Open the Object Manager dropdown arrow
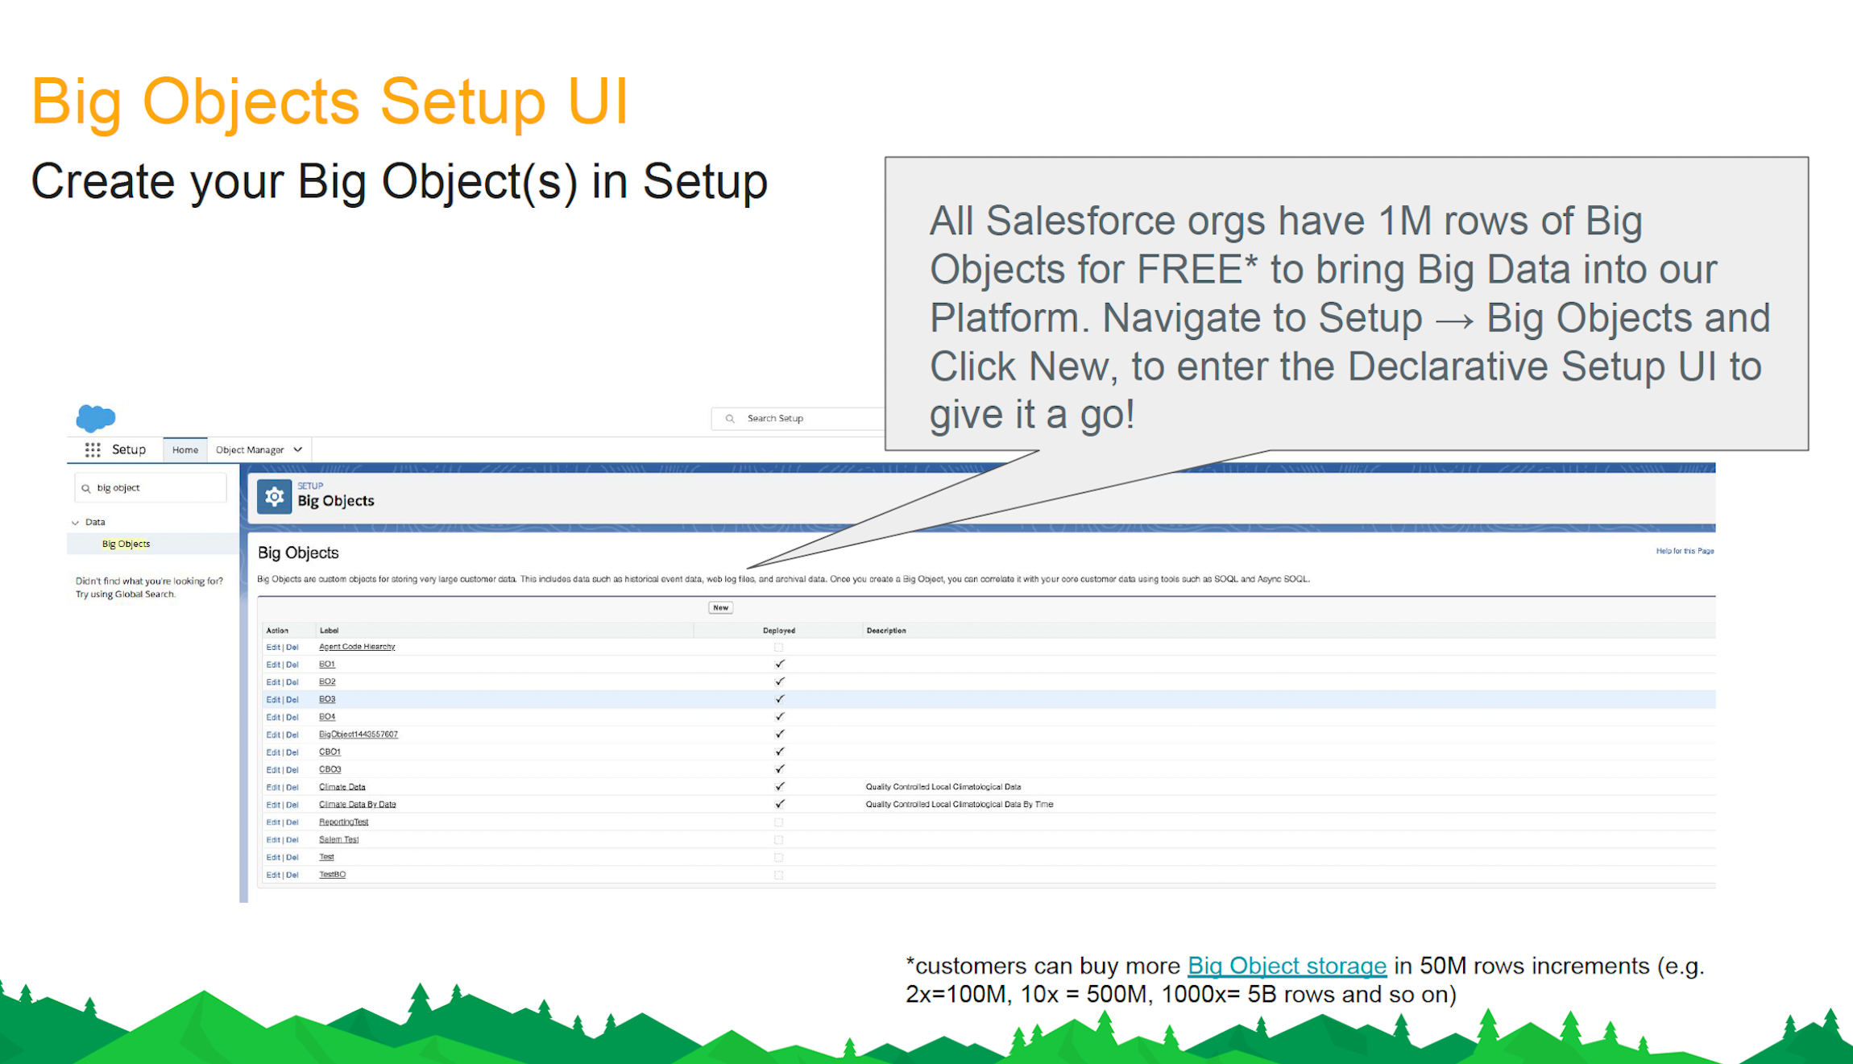This screenshot has height=1064, width=1853. pyautogui.click(x=298, y=449)
